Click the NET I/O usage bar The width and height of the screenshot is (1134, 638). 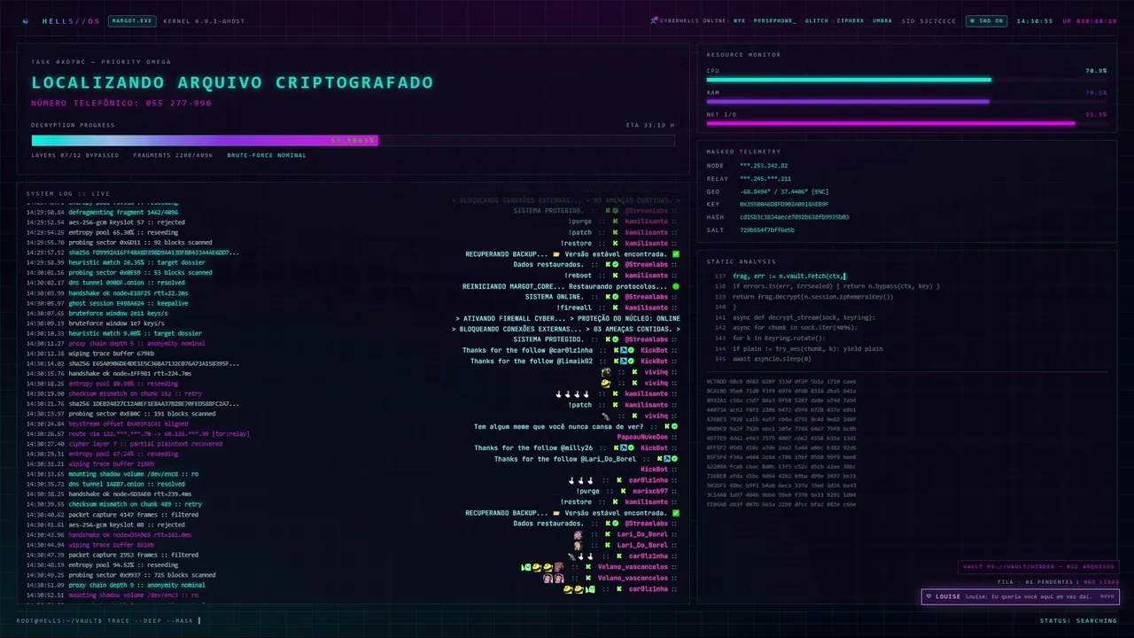[906, 124]
